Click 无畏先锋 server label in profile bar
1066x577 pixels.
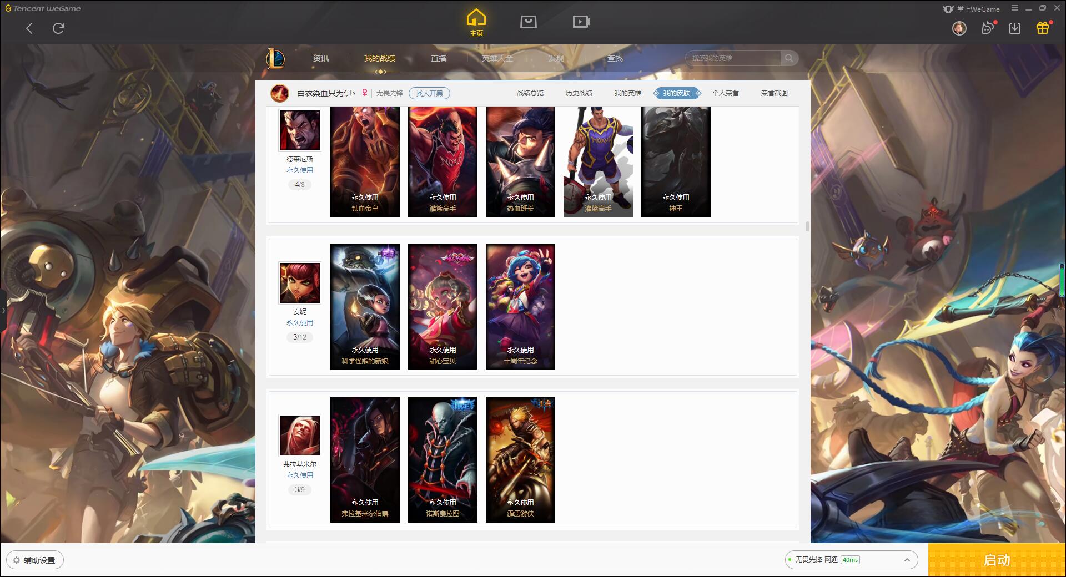[x=390, y=93]
